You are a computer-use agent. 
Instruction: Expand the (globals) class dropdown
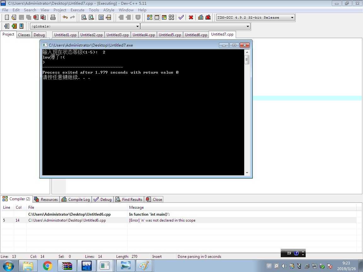[137, 26]
